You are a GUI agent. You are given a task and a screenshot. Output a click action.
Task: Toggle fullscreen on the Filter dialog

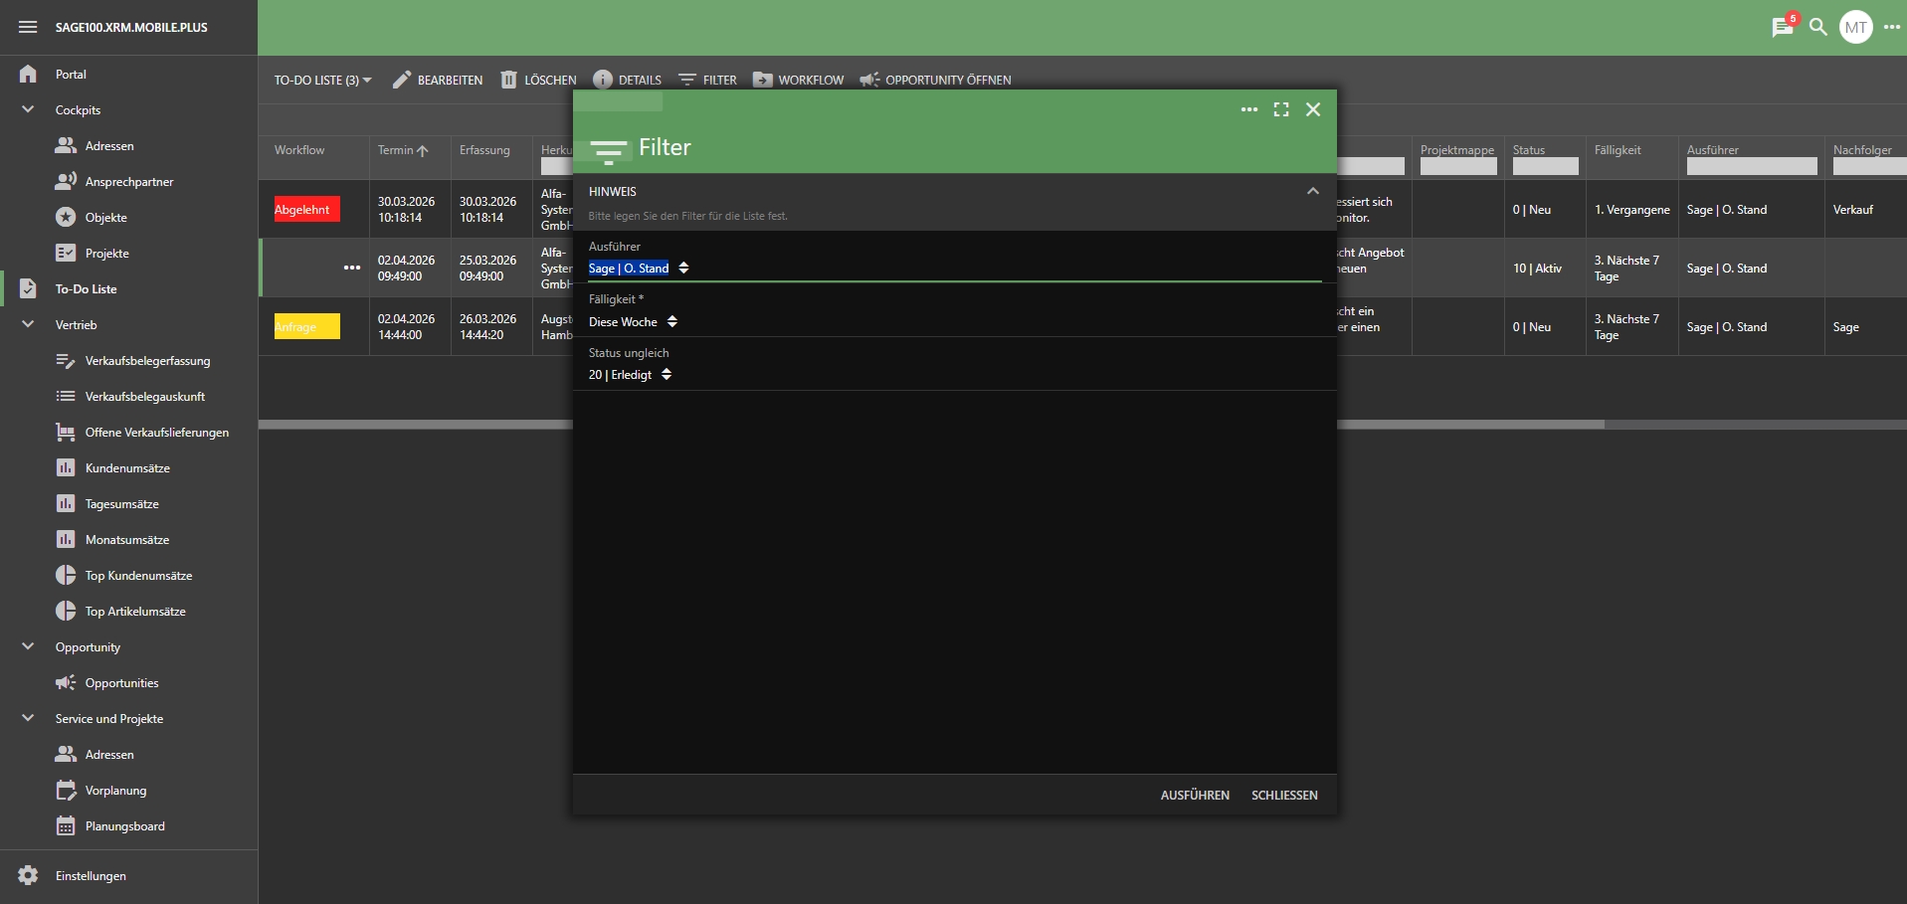click(1281, 109)
